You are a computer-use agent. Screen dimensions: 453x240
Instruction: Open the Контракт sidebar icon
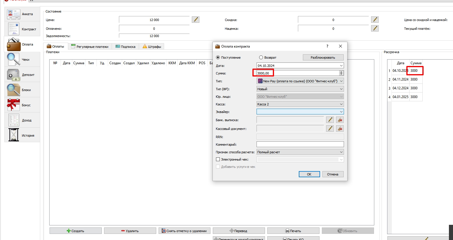click(22, 29)
